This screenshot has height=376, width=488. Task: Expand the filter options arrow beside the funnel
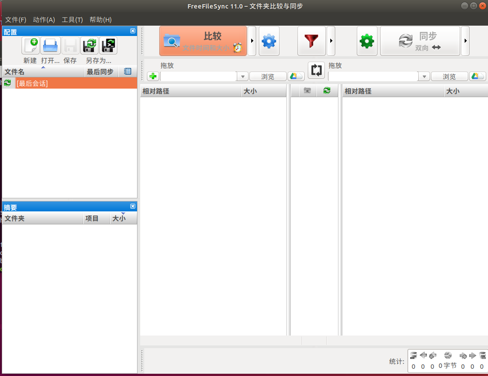pos(331,41)
